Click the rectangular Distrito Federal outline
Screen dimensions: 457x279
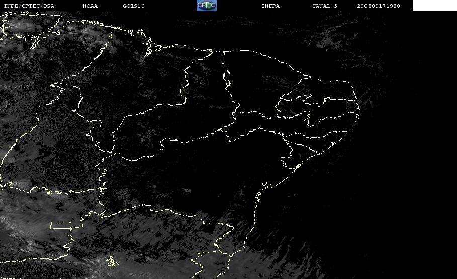pos(61,225)
